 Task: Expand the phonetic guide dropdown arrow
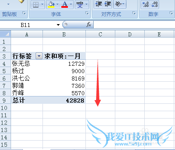(x=86, y=4)
